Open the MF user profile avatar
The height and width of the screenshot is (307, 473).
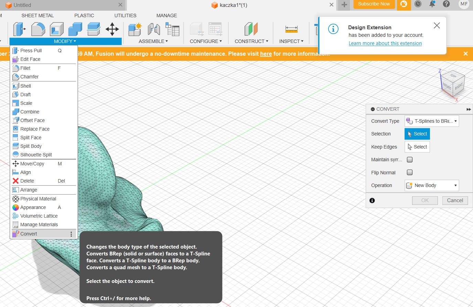tap(464, 4)
